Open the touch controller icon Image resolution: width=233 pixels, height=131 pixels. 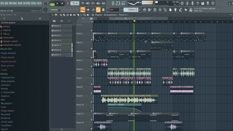pos(186,10)
